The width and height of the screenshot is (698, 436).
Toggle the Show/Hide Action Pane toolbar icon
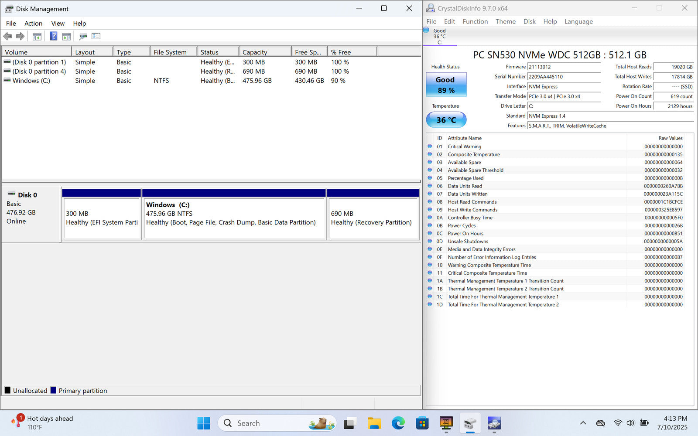coord(66,36)
